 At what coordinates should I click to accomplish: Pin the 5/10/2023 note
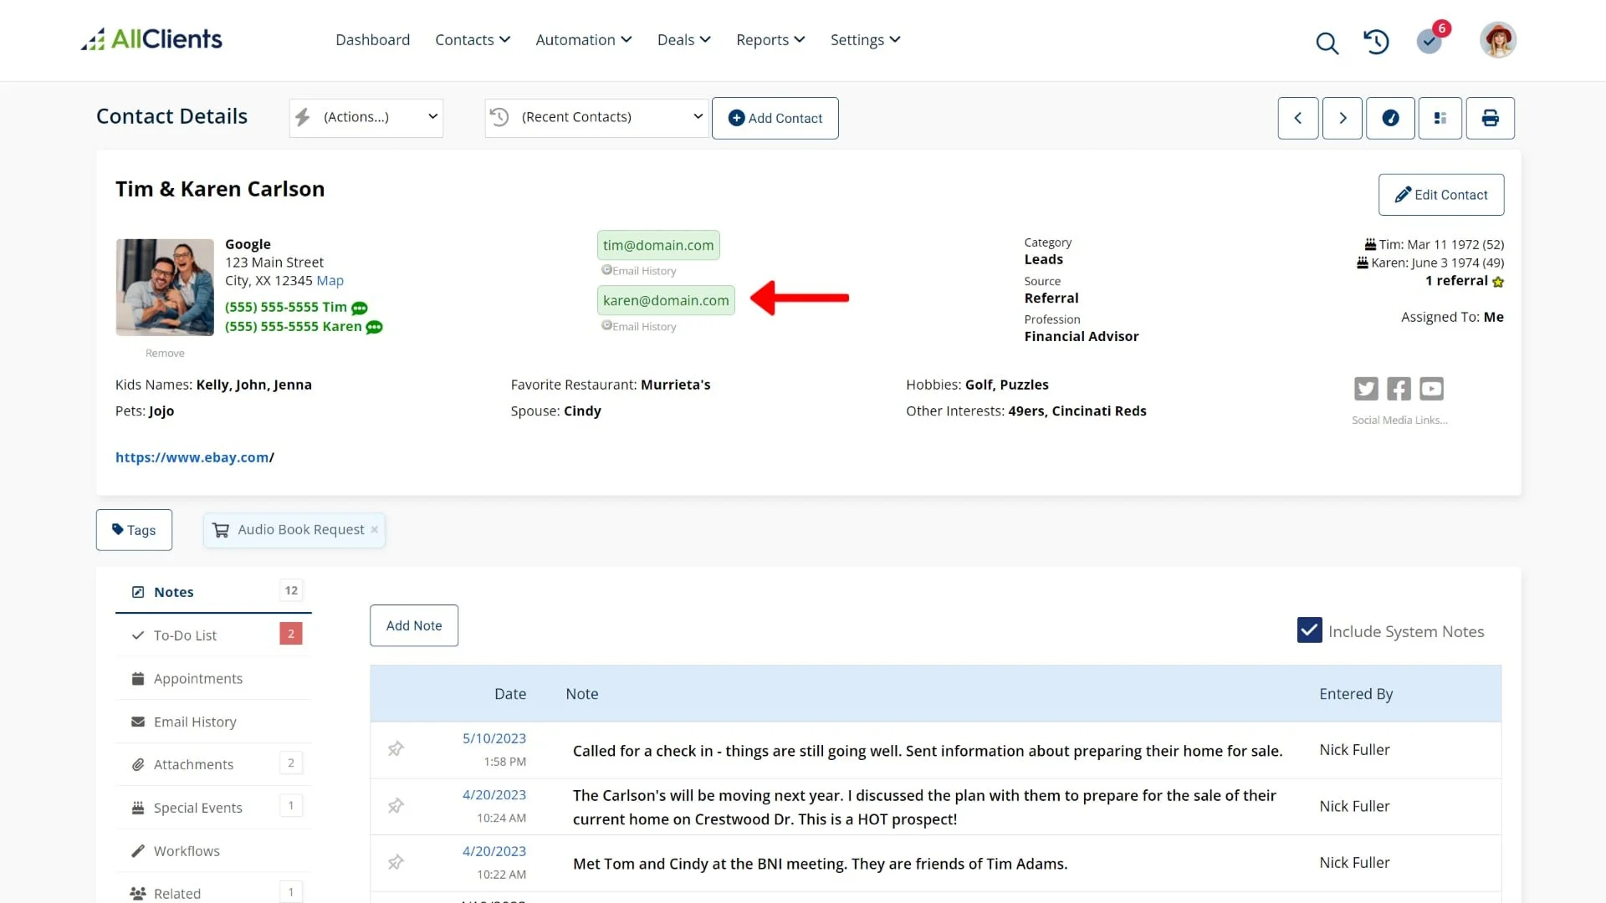(396, 749)
